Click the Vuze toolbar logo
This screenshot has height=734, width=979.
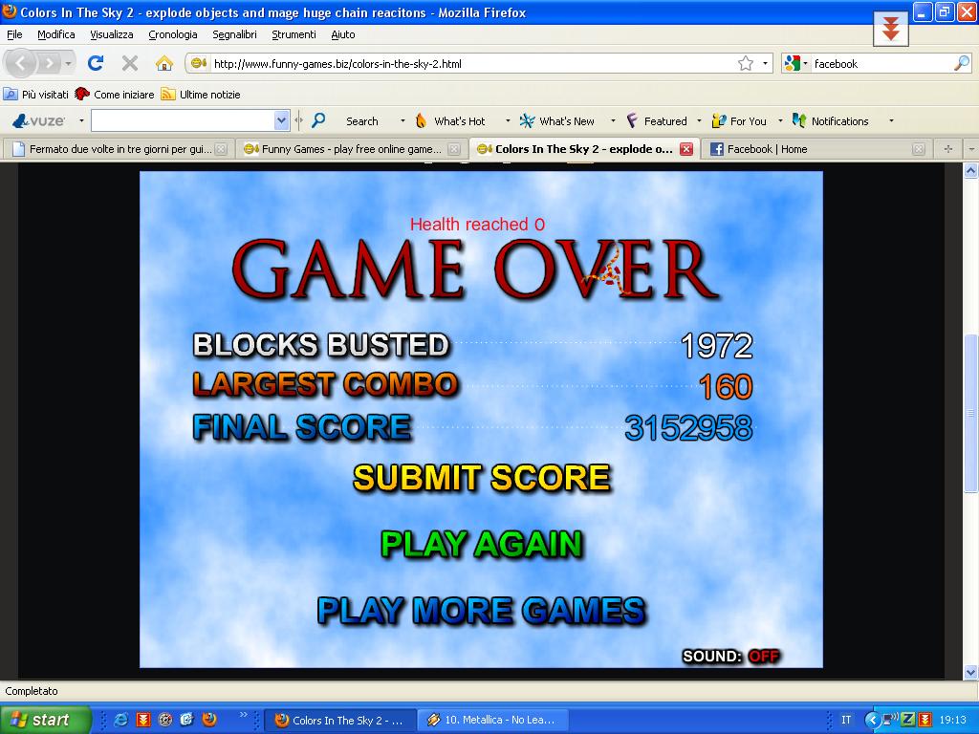point(38,121)
